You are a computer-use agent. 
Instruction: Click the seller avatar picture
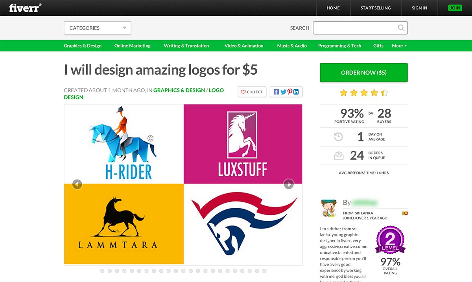pyautogui.click(x=328, y=209)
